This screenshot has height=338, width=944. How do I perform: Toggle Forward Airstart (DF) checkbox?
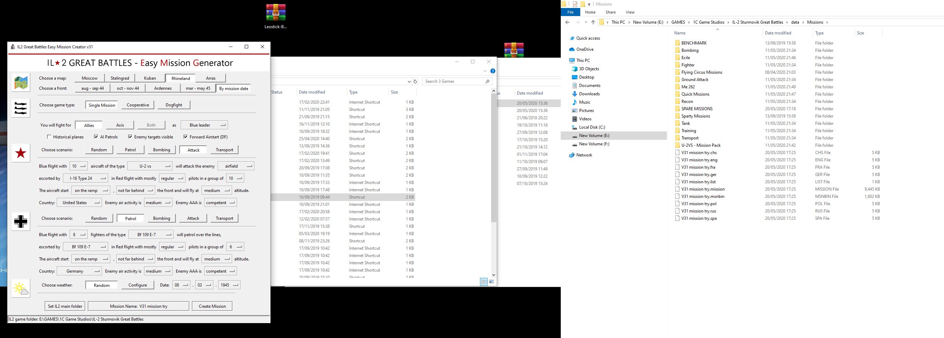(186, 137)
